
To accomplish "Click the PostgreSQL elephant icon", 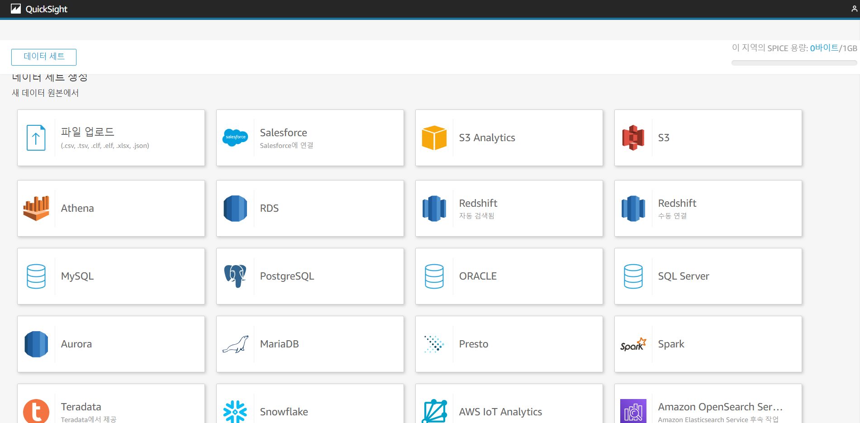I will coord(235,276).
